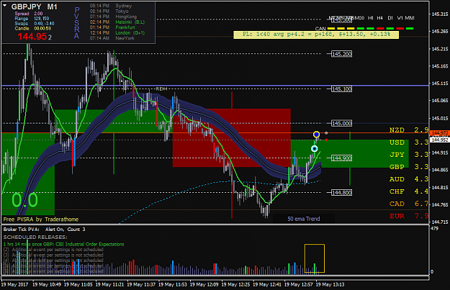
Task: Select the Sydney session row
Action: 111,6
